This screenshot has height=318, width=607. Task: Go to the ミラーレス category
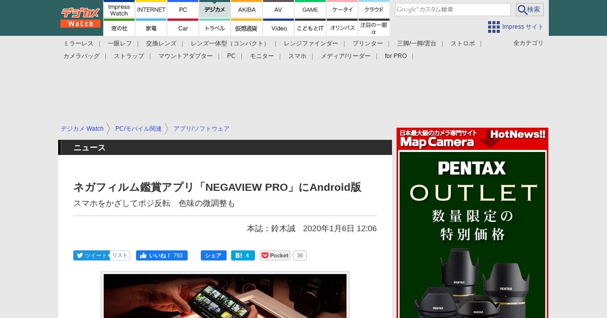pyautogui.click(x=78, y=43)
